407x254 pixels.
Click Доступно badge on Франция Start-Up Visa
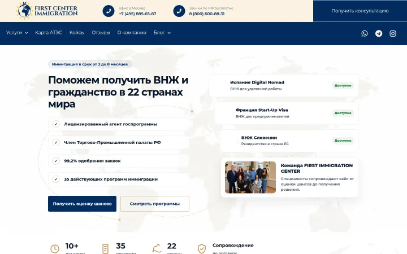(343, 113)
